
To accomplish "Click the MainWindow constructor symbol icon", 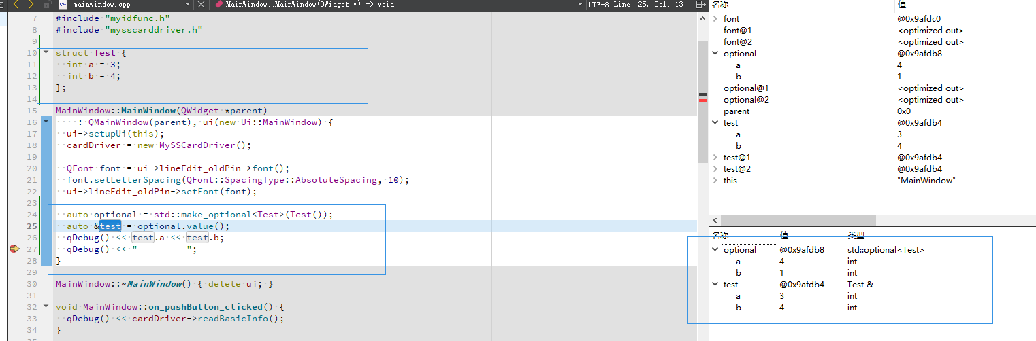I will pyautogui.click(x=218, y=5).
